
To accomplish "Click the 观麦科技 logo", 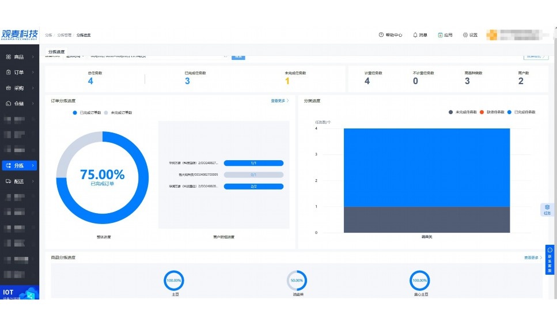I will click(x=20, y=34).
